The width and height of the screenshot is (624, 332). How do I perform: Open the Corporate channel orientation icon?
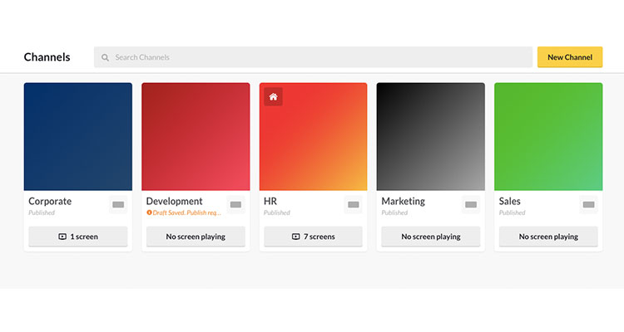tap(118, 204)
